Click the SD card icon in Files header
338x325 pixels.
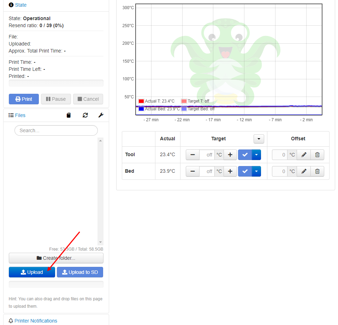pyautogui.click(x=69, y=115)
